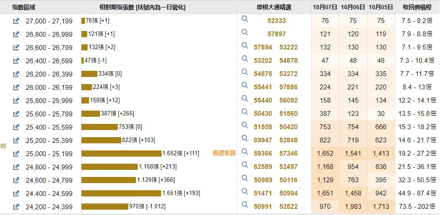Click the 10月07日 column header
The width and height of the screenshot is (440, 215).
point(325,7)
